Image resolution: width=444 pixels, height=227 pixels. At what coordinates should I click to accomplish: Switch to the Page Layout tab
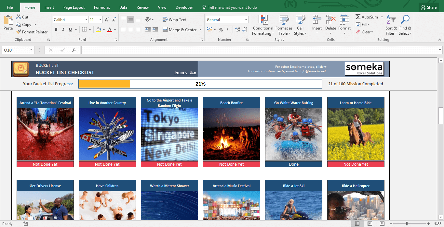point(74,7)
